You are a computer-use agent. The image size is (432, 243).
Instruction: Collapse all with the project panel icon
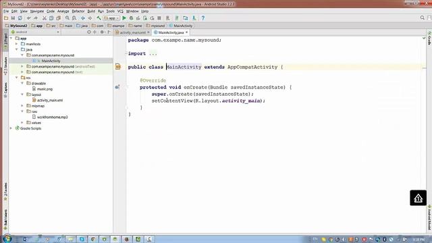(x=94, y=32)
